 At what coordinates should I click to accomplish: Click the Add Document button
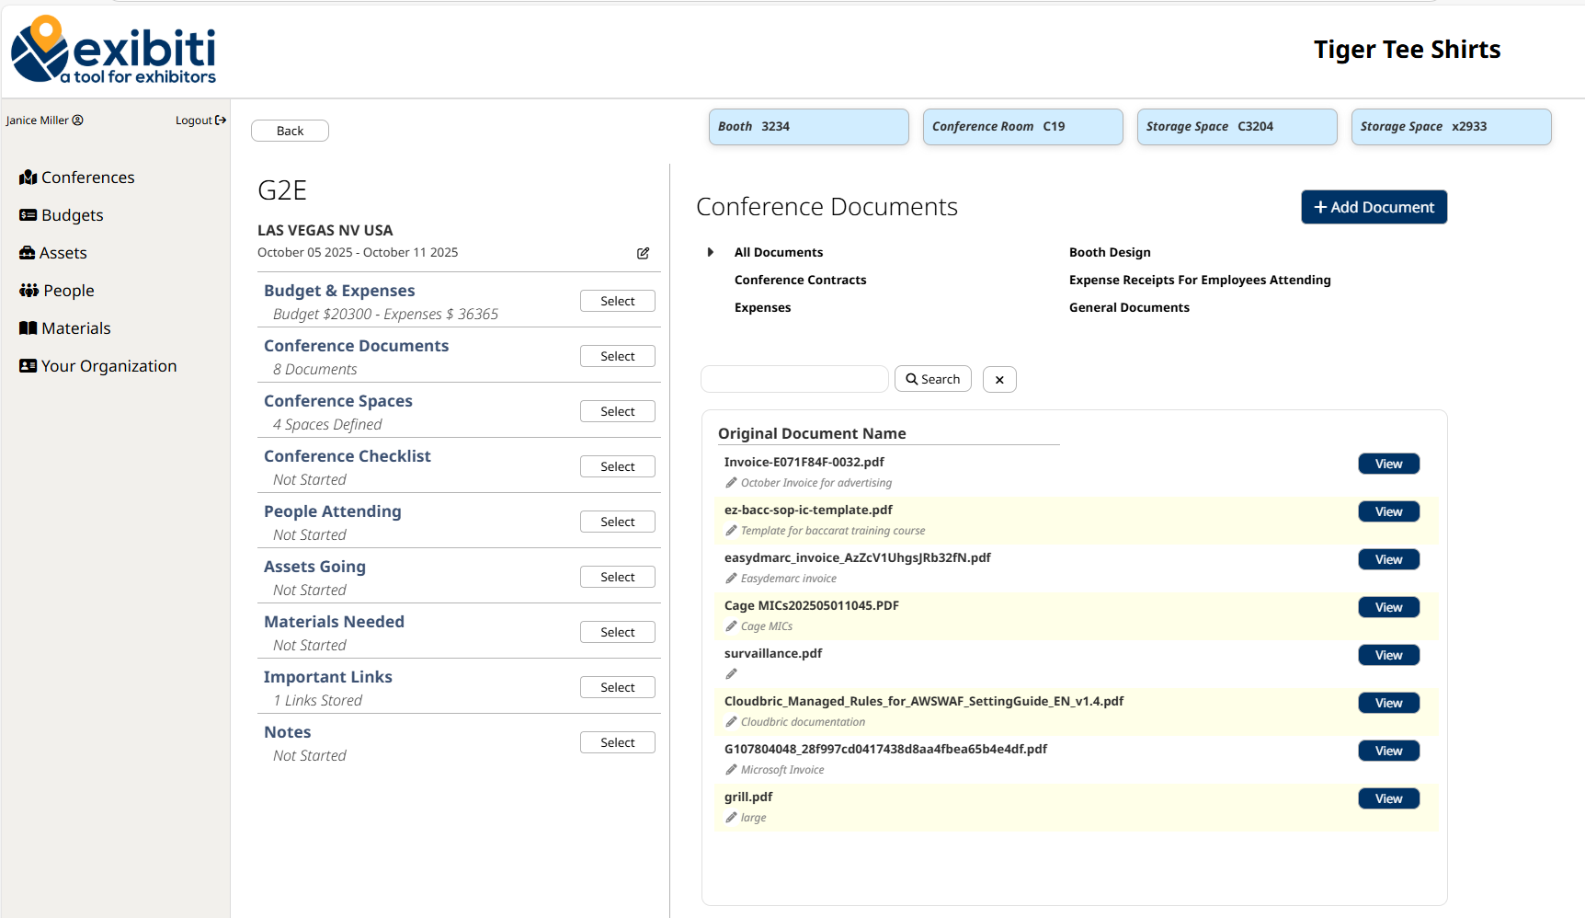pos(1374,207)
